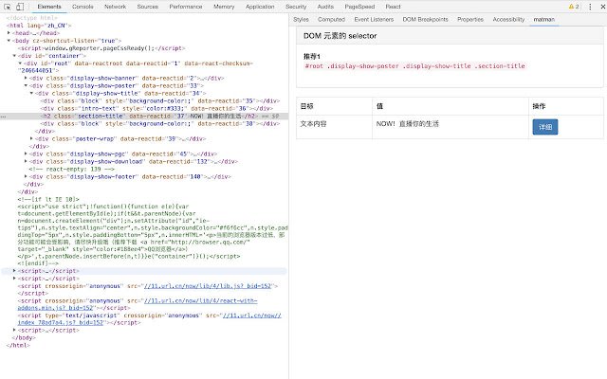Open the Computed sidebar pane
The width and height of the screenshot is (607, 379).
(x=331, y=19)
